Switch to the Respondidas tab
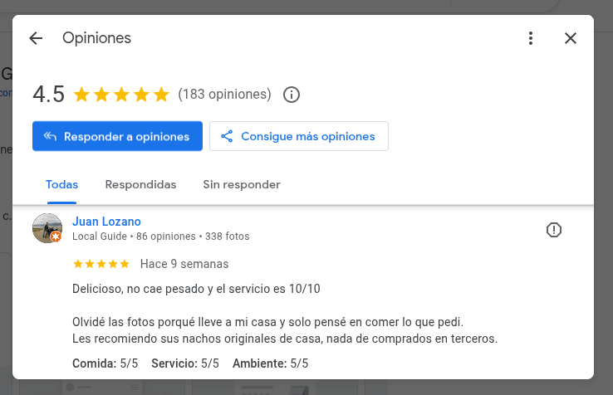Image resolution: width=613 pixels, height=395 pixels. [140, 184]
